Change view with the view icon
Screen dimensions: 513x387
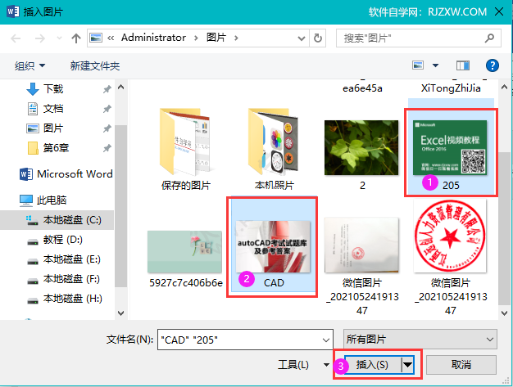[x=418, y=65]
